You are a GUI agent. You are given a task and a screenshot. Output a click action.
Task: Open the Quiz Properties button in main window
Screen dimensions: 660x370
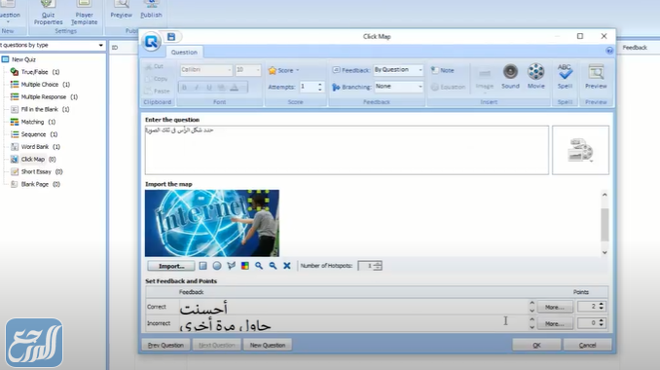coord(48,13)
